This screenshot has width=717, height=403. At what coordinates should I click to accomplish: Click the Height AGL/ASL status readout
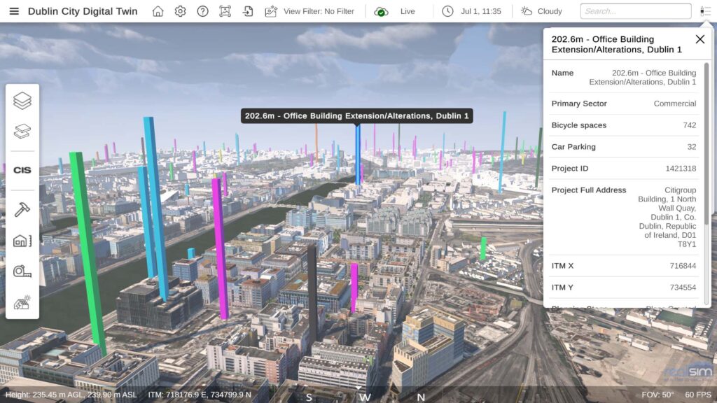(x=71, y=395)
